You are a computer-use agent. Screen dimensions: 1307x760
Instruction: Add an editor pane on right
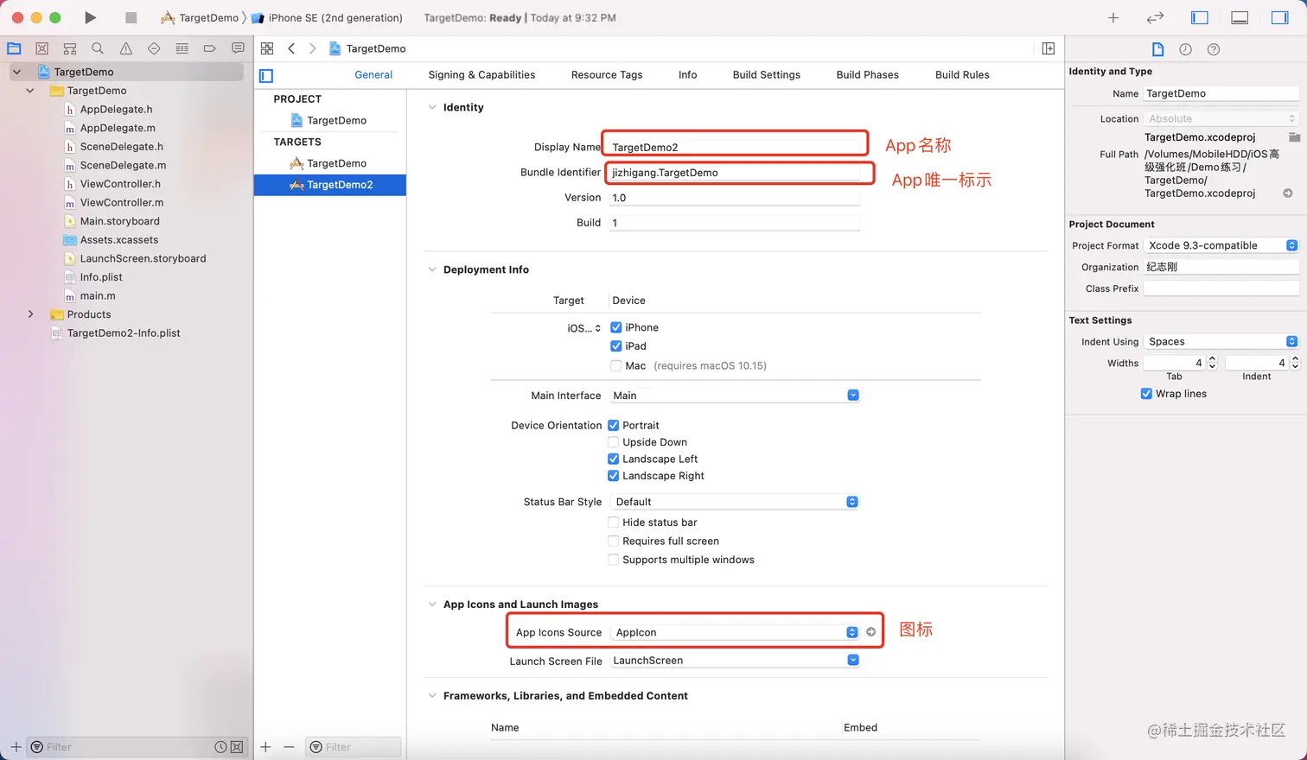[x=1049, y=48]
